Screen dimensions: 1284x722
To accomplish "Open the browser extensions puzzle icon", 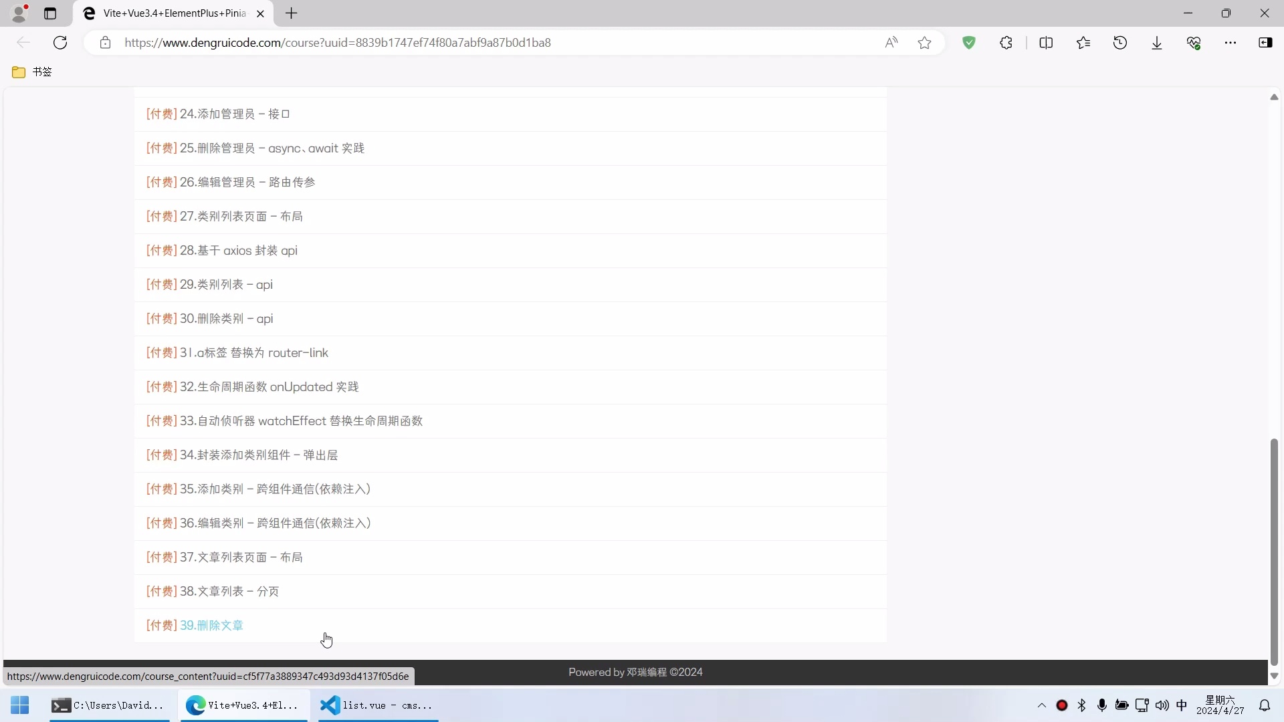I will (x=1006, y=42).
